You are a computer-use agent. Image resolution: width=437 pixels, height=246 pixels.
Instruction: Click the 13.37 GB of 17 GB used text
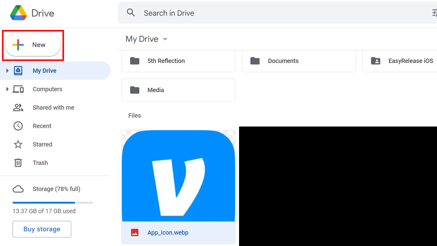pyautogui.click(x=44, y=211)
